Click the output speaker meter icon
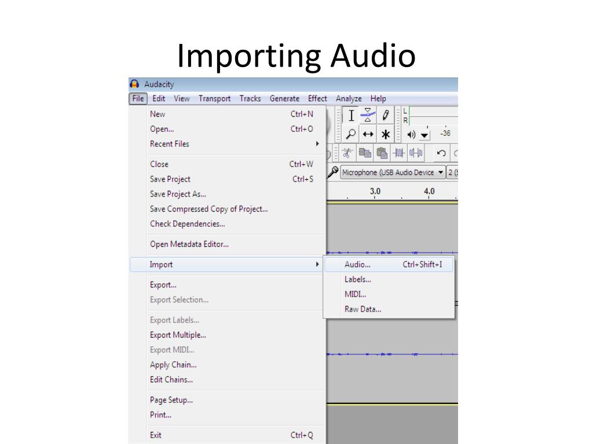 (411, 135)
